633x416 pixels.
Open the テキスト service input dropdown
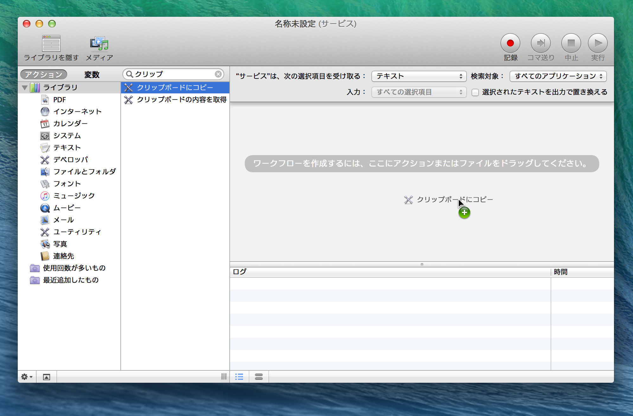[419, 76]
